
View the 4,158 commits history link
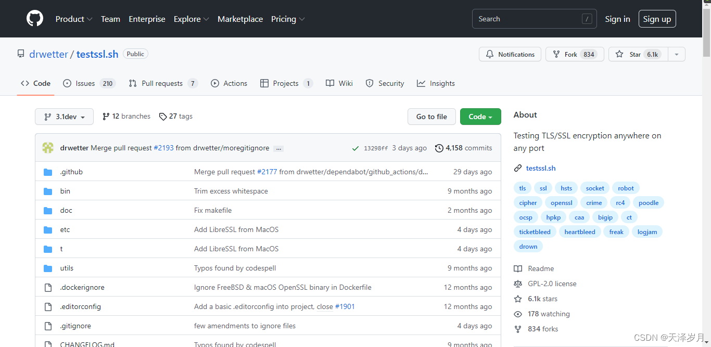464,148
